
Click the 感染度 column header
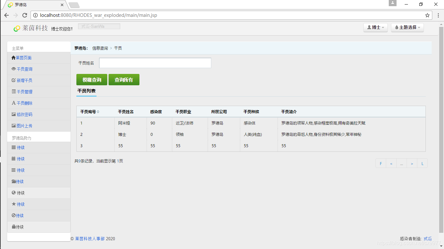pos(156,112)
